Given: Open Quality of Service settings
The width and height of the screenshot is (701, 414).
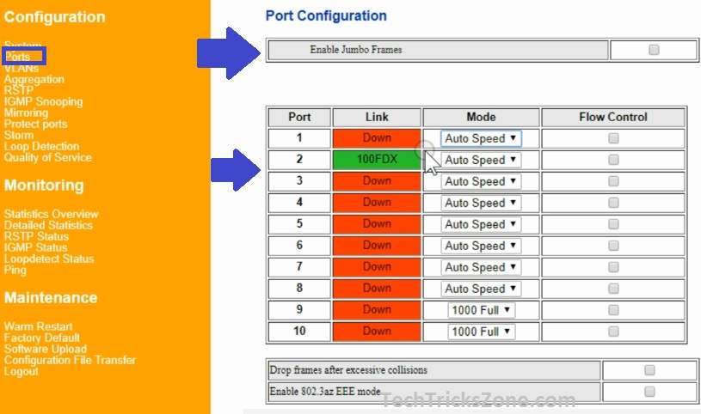Looking at the screenshot, I should point(47,157).
